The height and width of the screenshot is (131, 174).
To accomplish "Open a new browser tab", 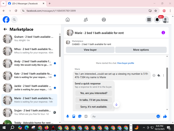I will (x=49, y=3).
